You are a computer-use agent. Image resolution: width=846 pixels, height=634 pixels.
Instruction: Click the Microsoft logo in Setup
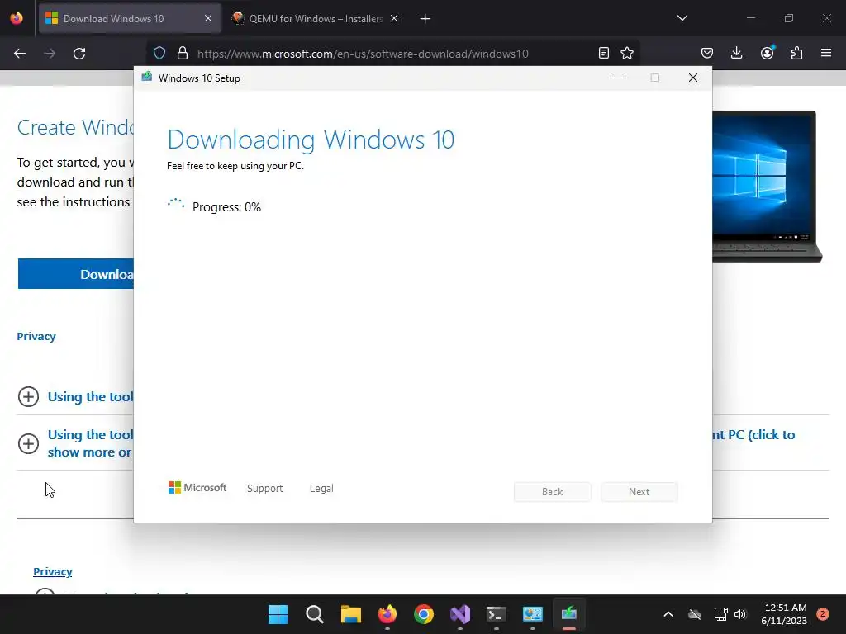coord(197,487)
